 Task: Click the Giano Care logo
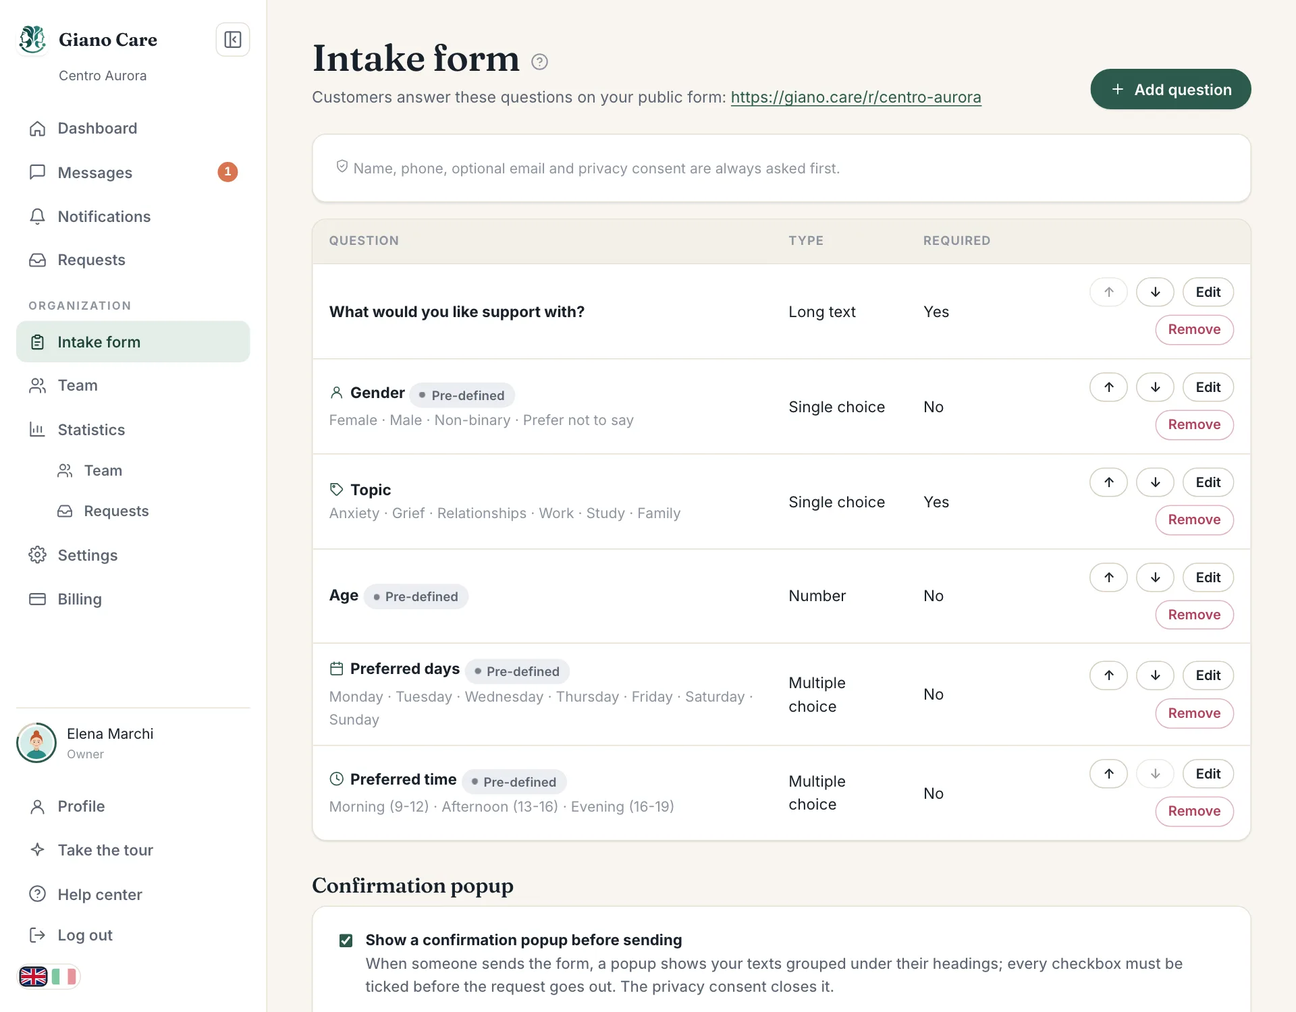click(32, 39)
